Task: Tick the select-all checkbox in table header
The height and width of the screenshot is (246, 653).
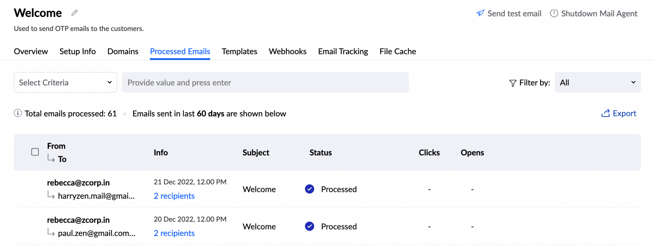Action: [x=35, y=152]
